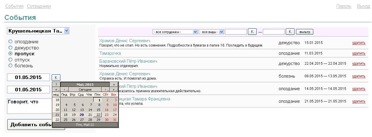The image size is (372, 137).
Task: Click the end date field below start date
Action: point(28,90)
